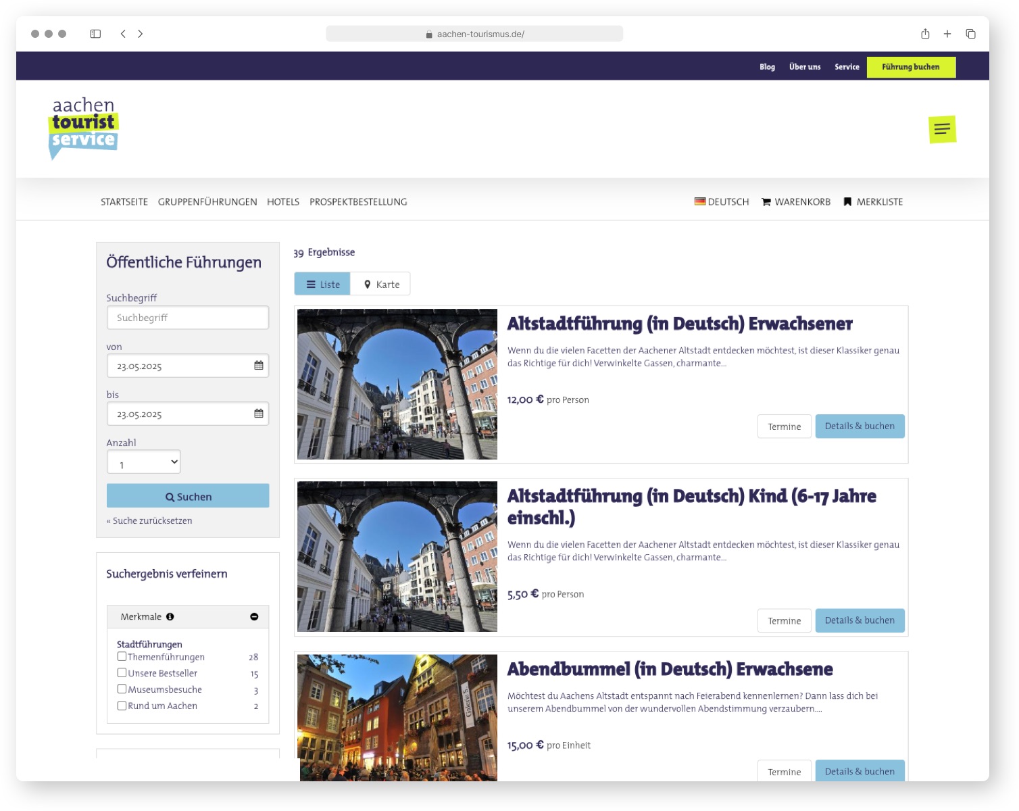Open Startseite in navigation

[x=124, y=201]
